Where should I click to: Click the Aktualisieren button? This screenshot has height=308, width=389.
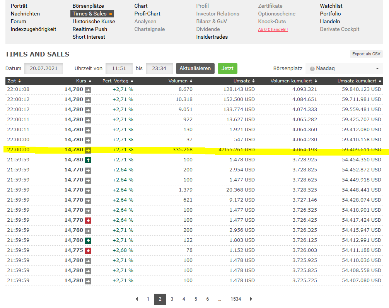pos(195,68)
